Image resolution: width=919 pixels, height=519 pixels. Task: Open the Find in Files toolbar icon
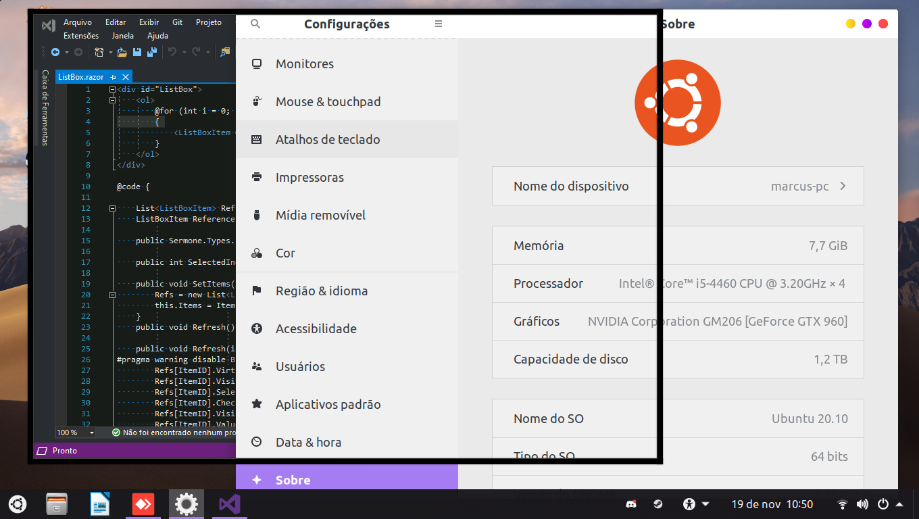tap(226, 52)
